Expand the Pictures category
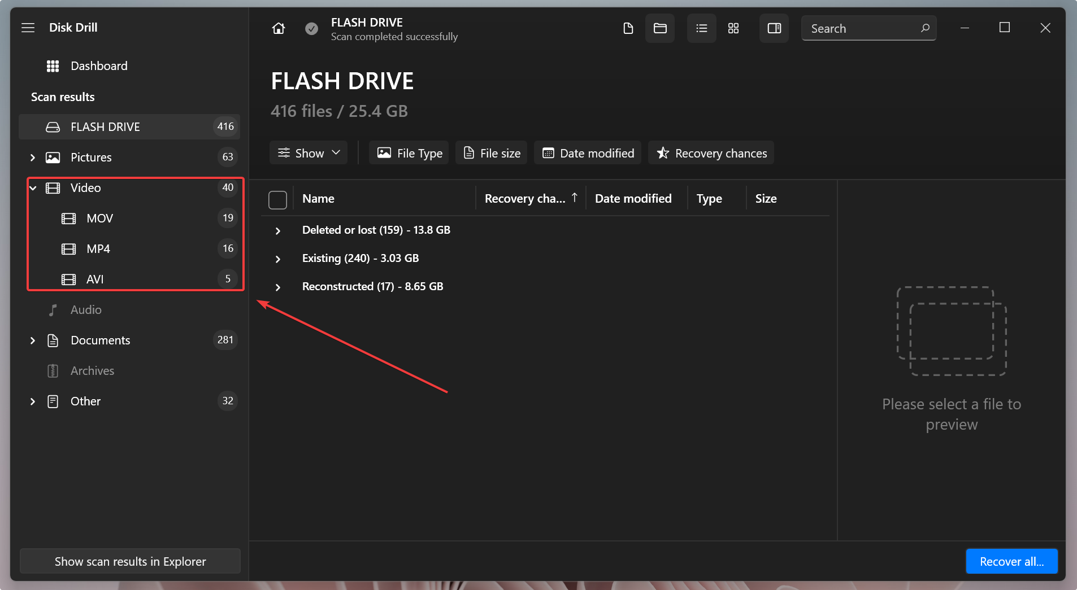Image resolution: width=1077 pixels, height=590 pixels. pyautogui.click(x=33, y=158)
